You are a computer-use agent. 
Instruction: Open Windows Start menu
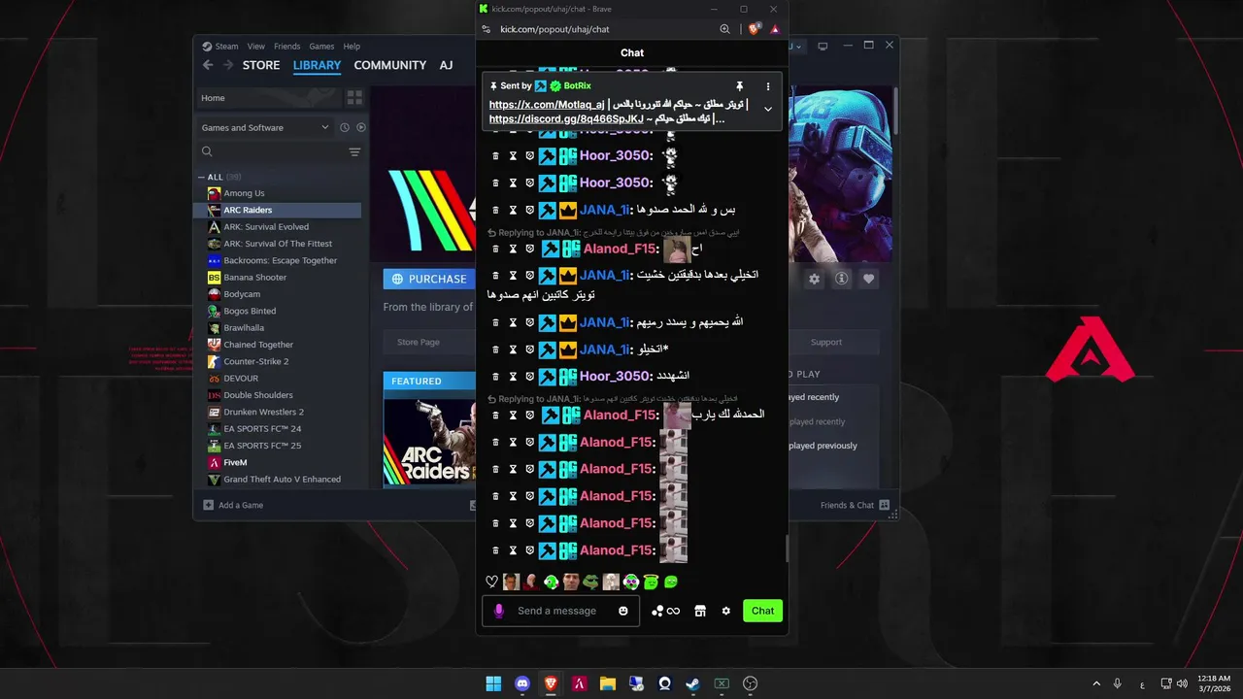(493, 683)
